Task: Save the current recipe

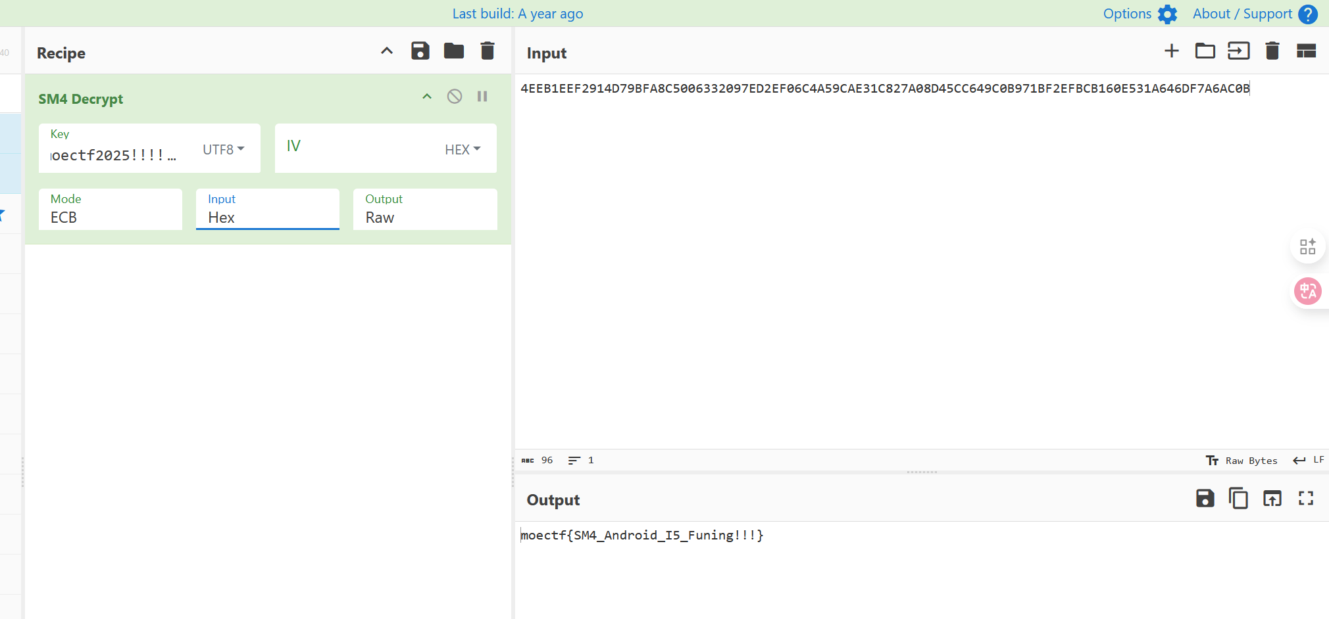Action: pyautogui.click(x=420, y=51)
